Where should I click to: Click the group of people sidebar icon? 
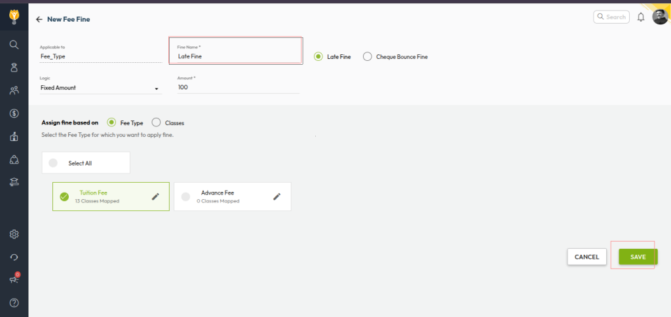click(14, 90)
